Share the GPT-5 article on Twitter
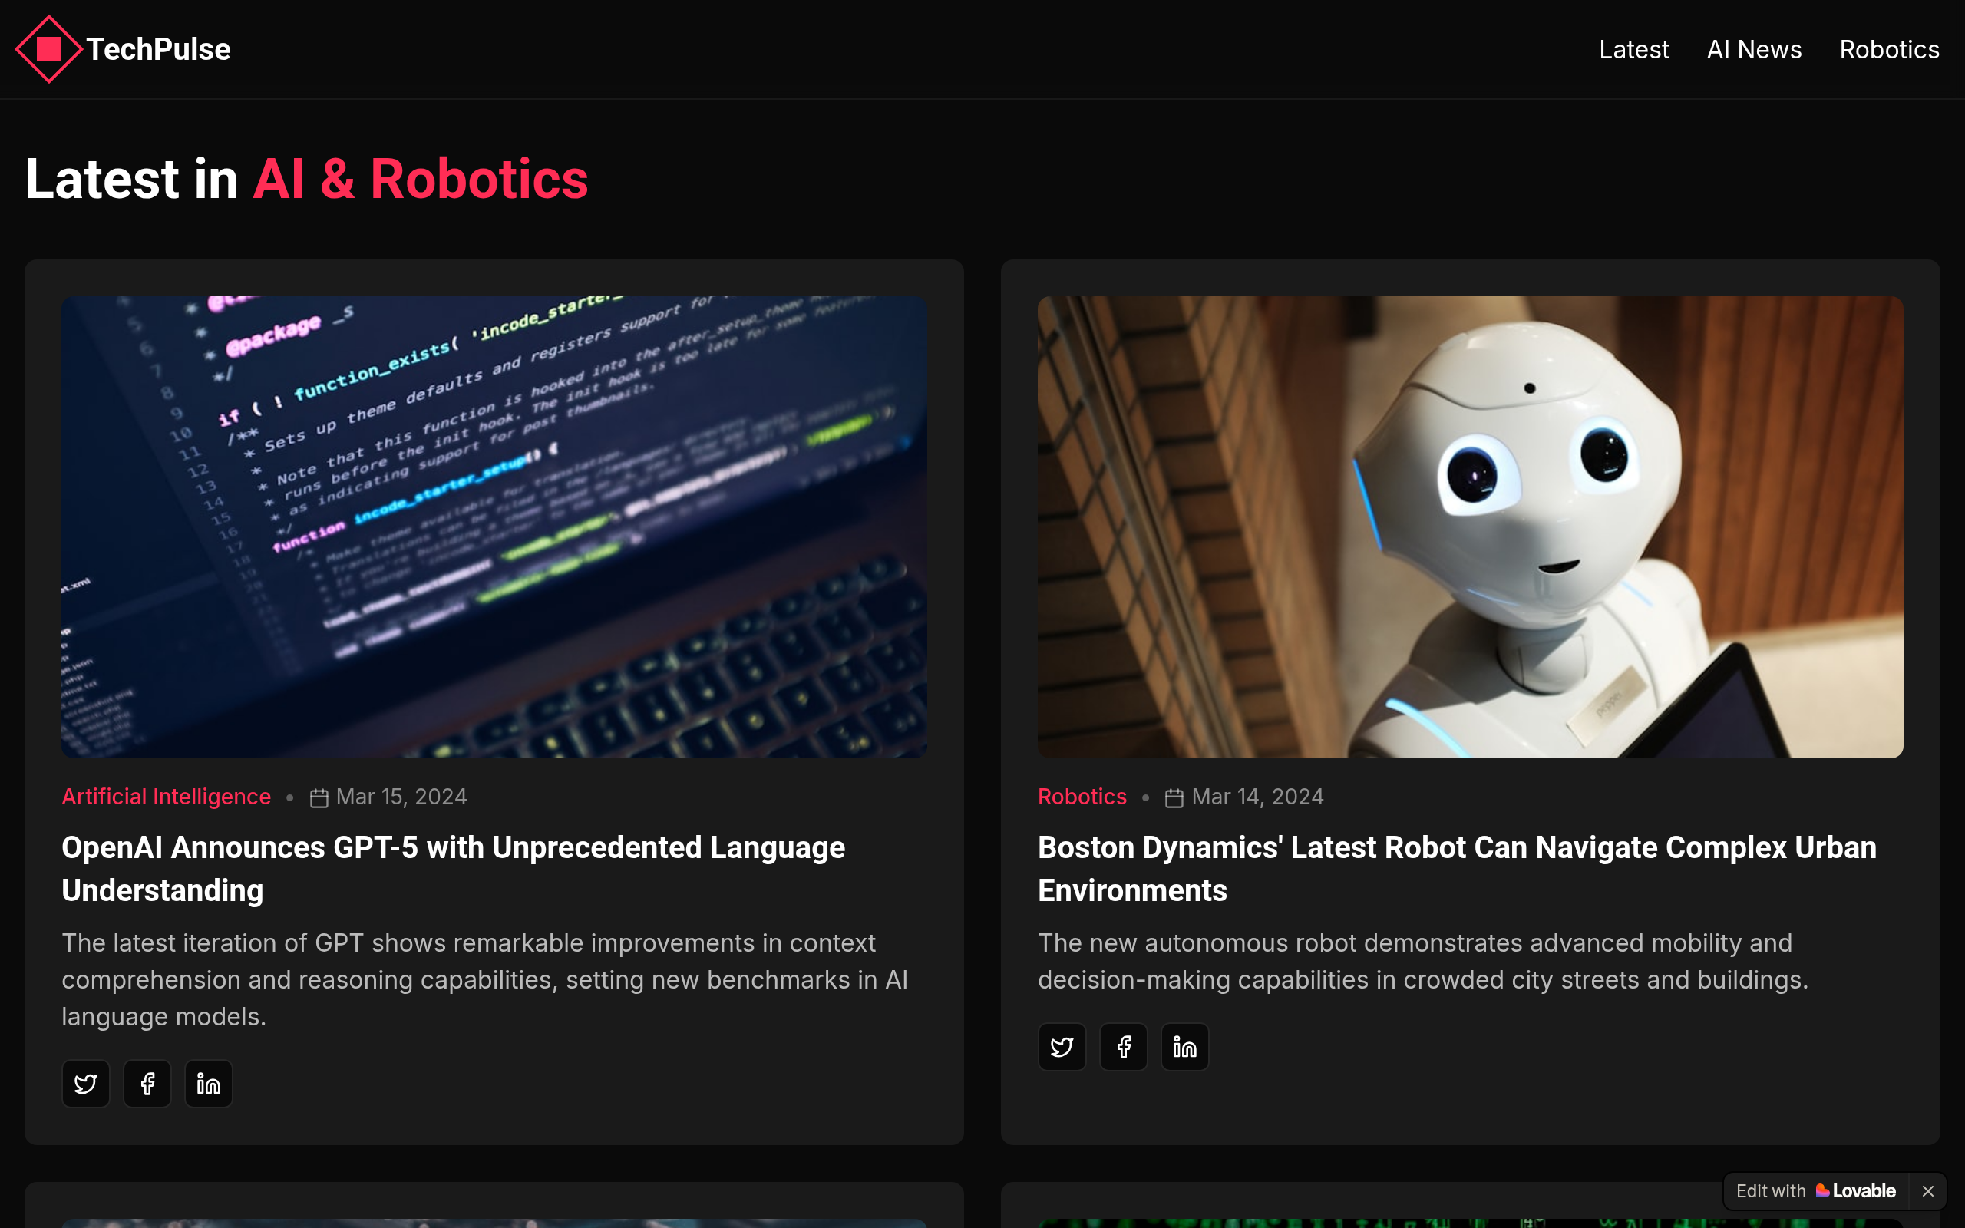This screenshot has height=1228, width=1965. coord(86,1084)
